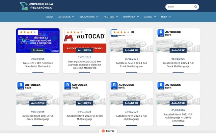Open the Proteus 9.1 thumbnail image

click(38, 40)
